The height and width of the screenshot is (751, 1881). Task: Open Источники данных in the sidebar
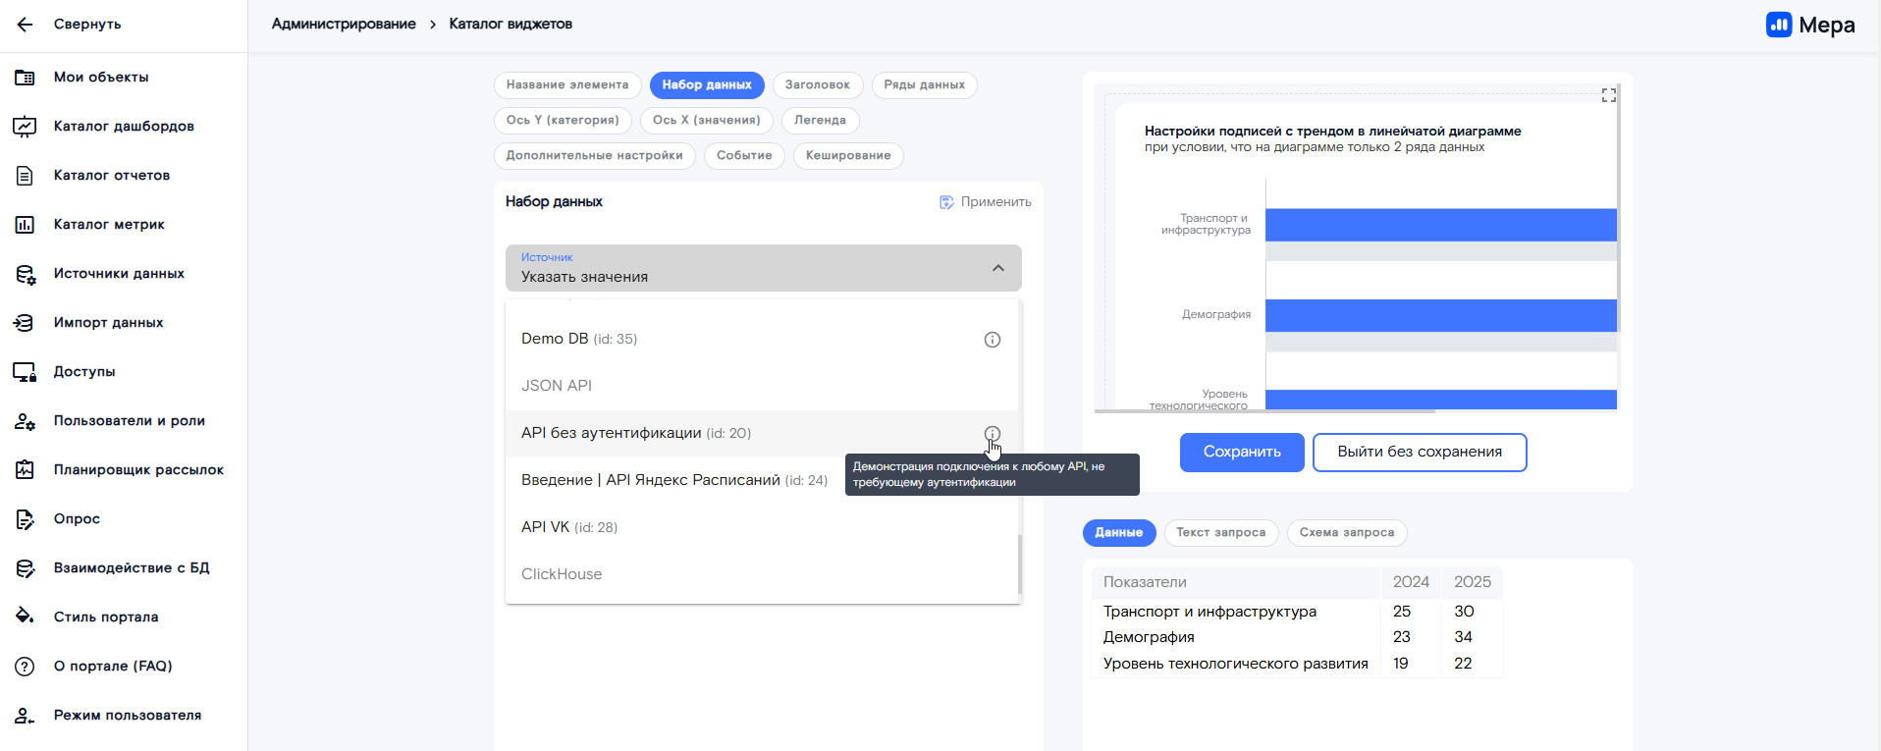119,273
